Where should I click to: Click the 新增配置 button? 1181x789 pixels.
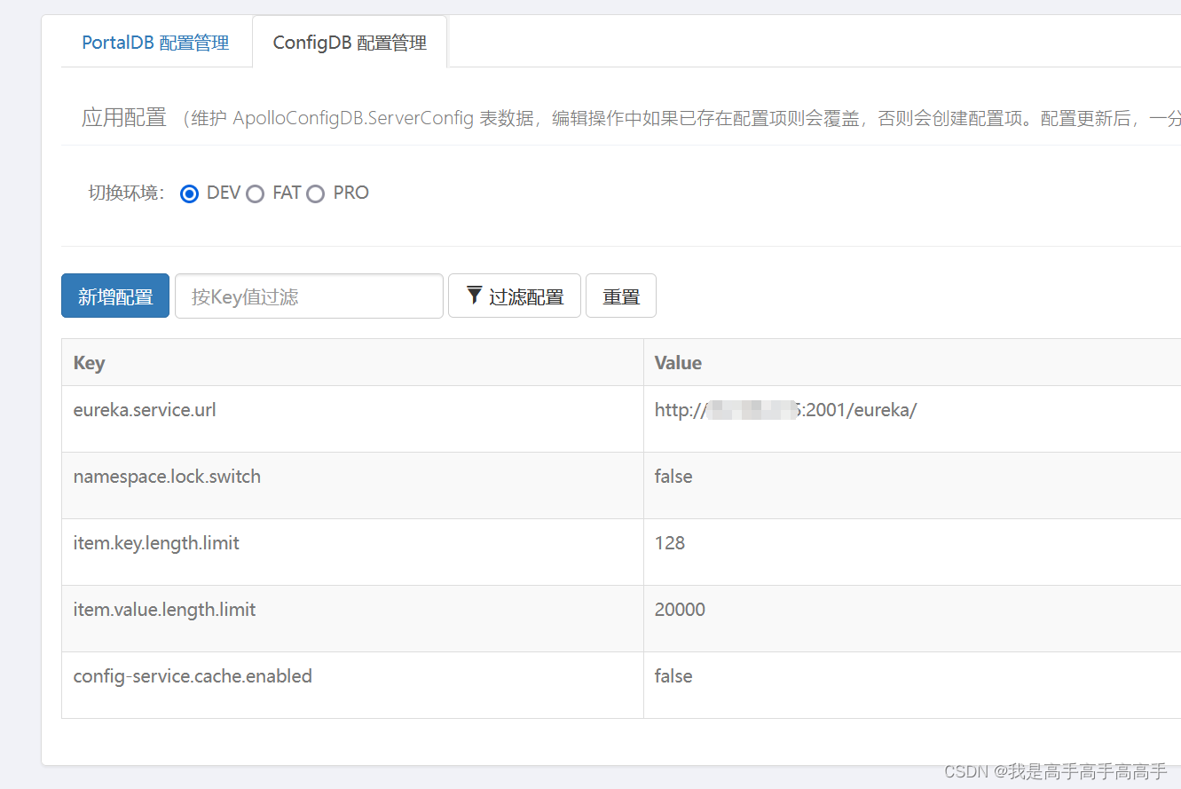click(114, 296)
